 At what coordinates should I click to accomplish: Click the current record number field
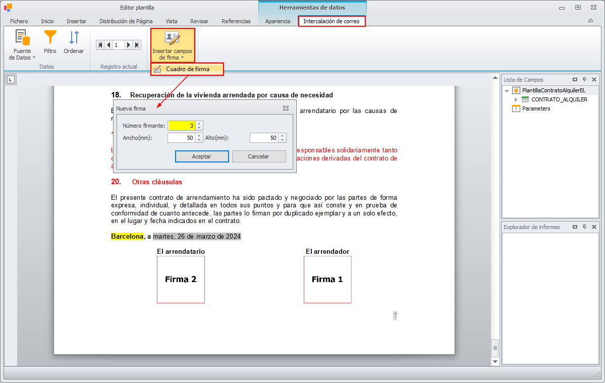point(118,45)
